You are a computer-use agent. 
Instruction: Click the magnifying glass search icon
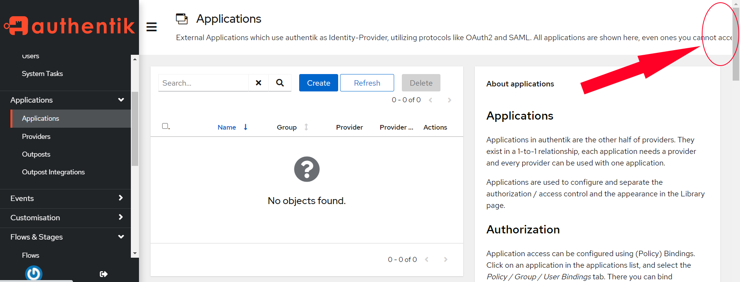(280, 83)
